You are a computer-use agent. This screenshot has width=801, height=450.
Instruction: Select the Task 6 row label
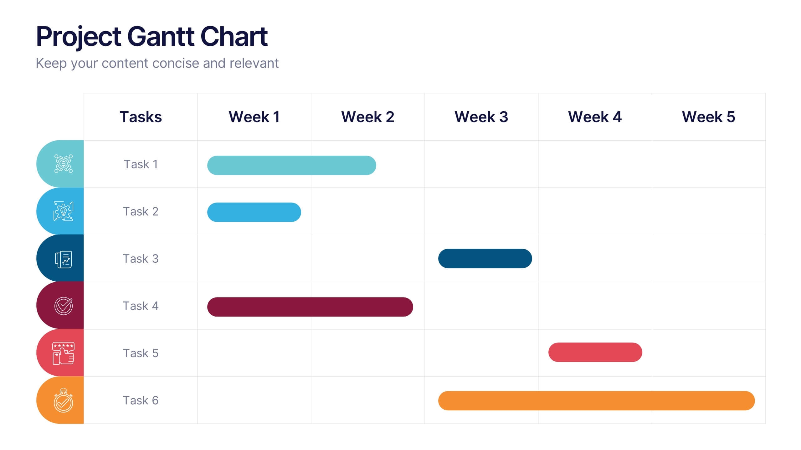[141, 400]
